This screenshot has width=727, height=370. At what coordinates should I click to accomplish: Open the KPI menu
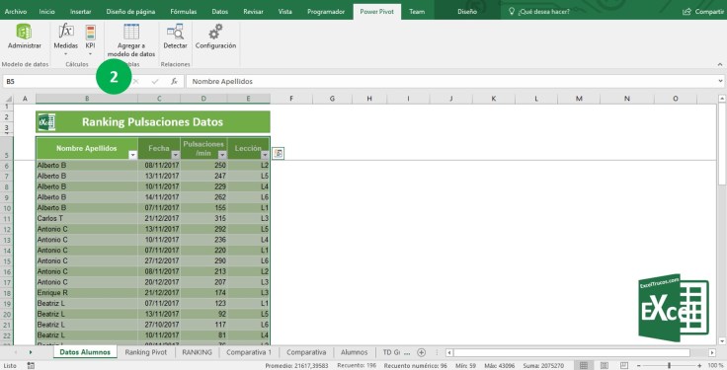pyautogui.click(x=91, y=39)
